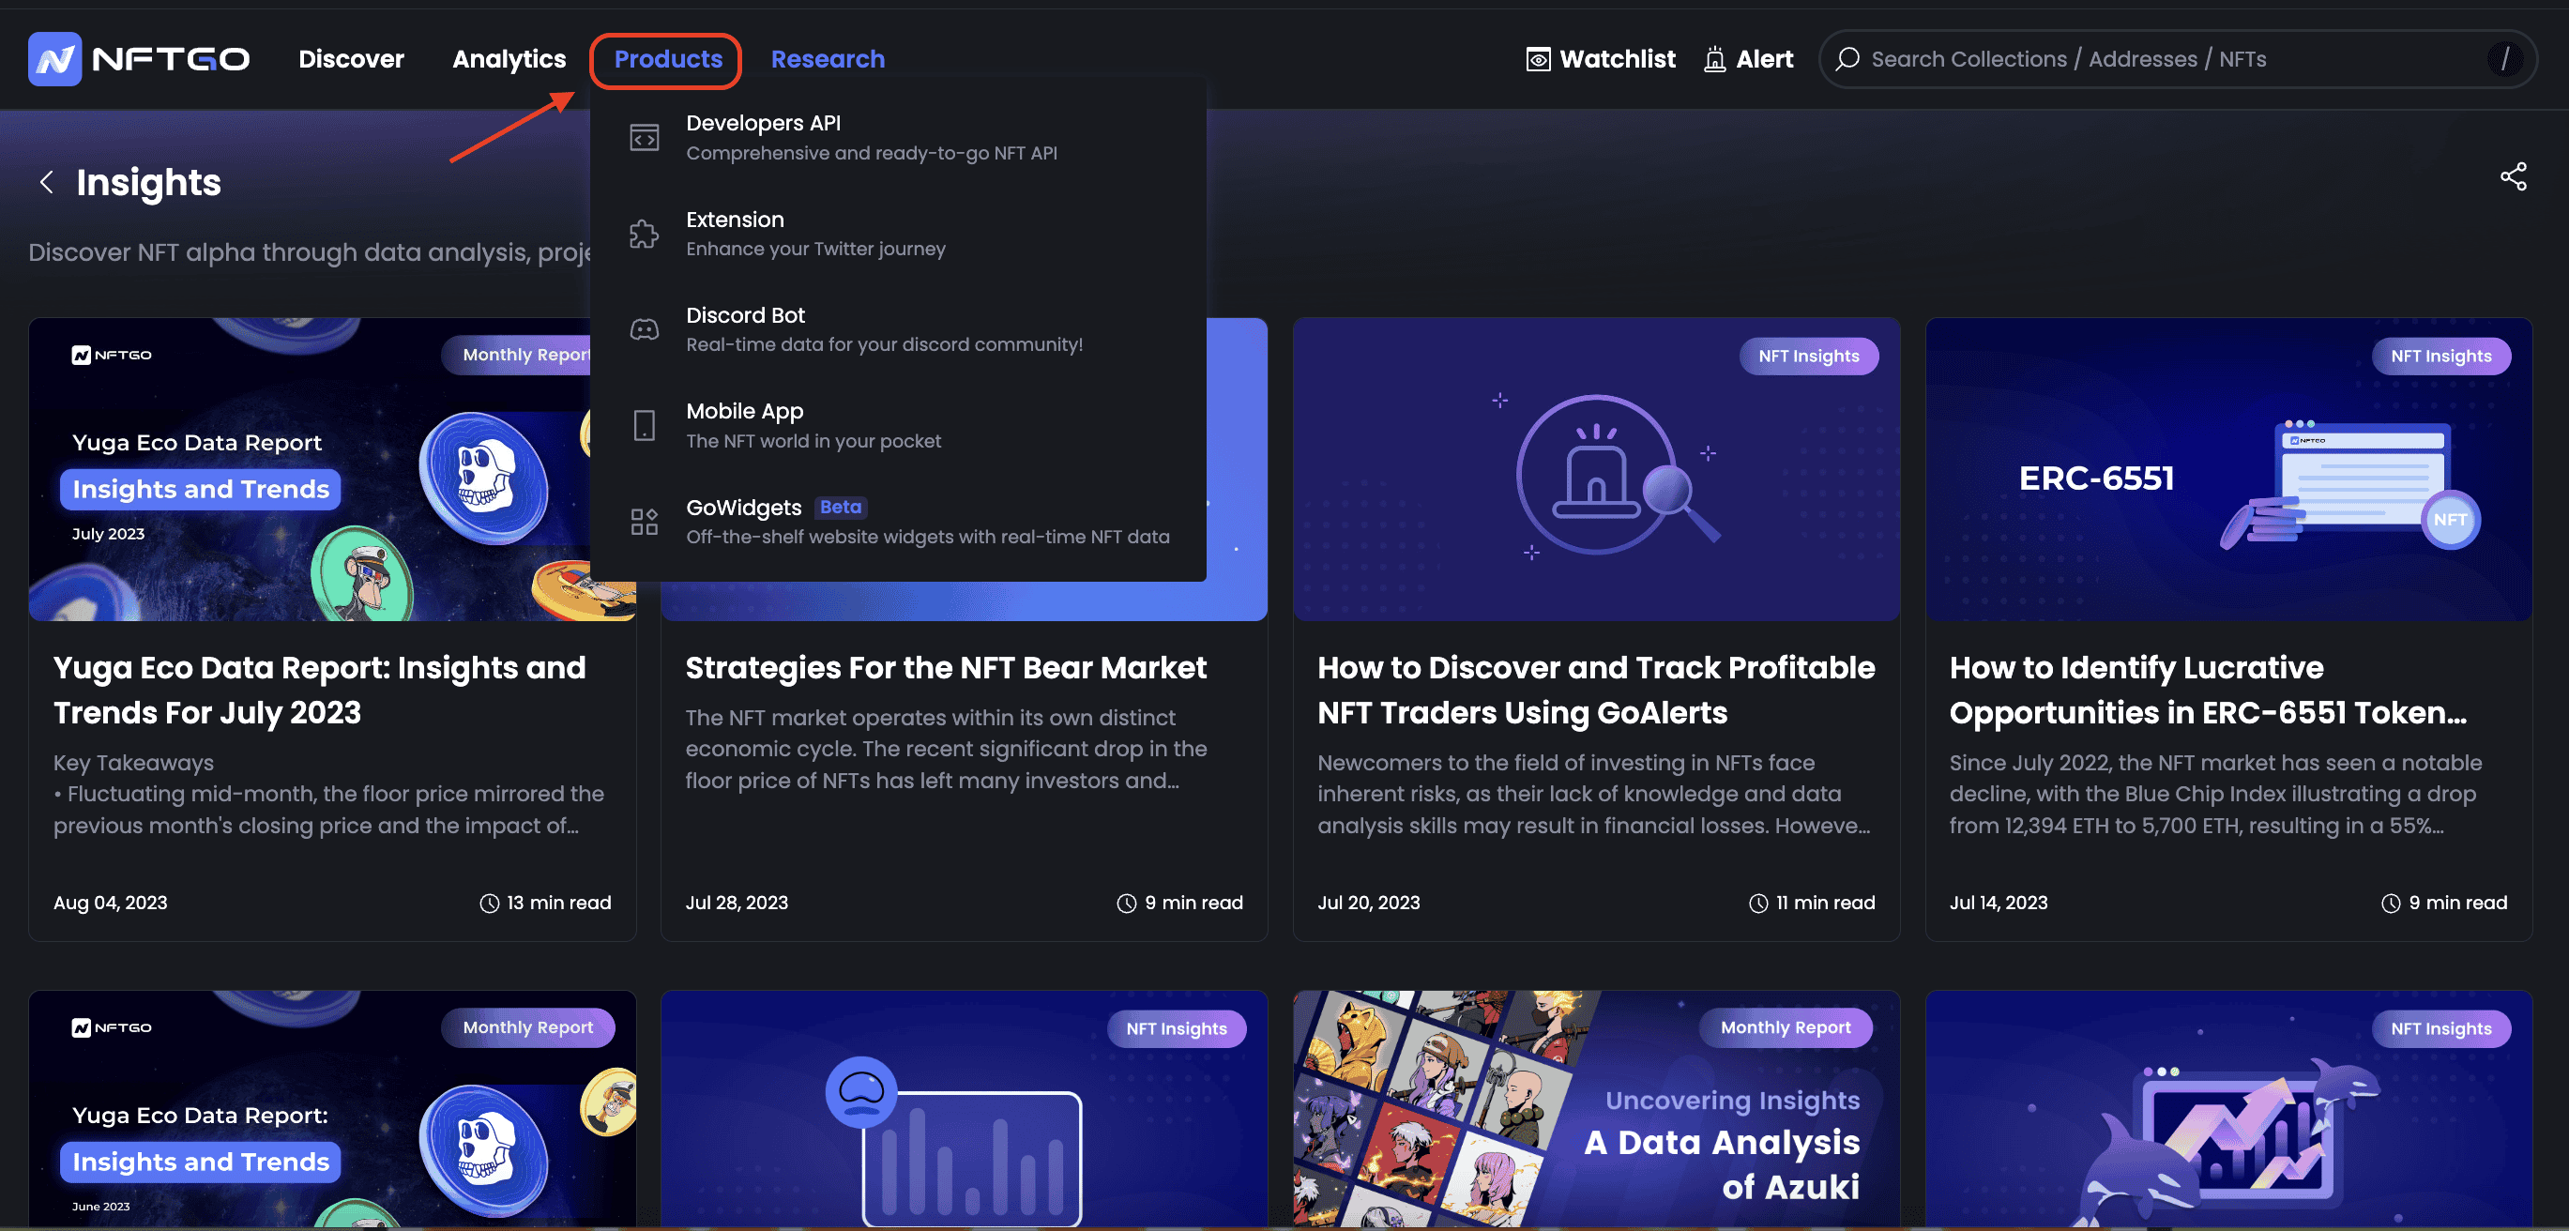Go back using the arrow beside Insights

(x=46, y=182)
